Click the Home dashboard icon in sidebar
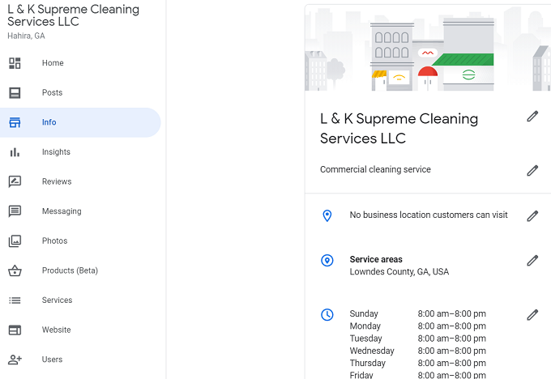551x379 pixels. click(x=15, y=63)
